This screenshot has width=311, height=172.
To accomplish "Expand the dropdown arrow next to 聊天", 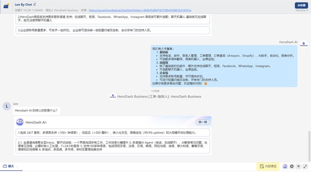I will 17,166.
